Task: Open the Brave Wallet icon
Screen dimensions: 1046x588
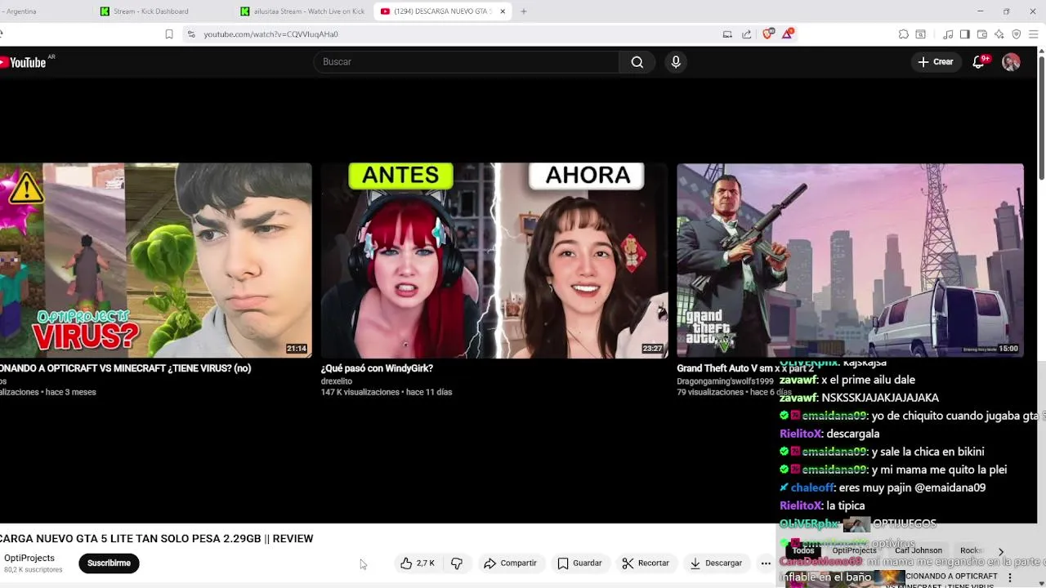Action: [982, 34]
